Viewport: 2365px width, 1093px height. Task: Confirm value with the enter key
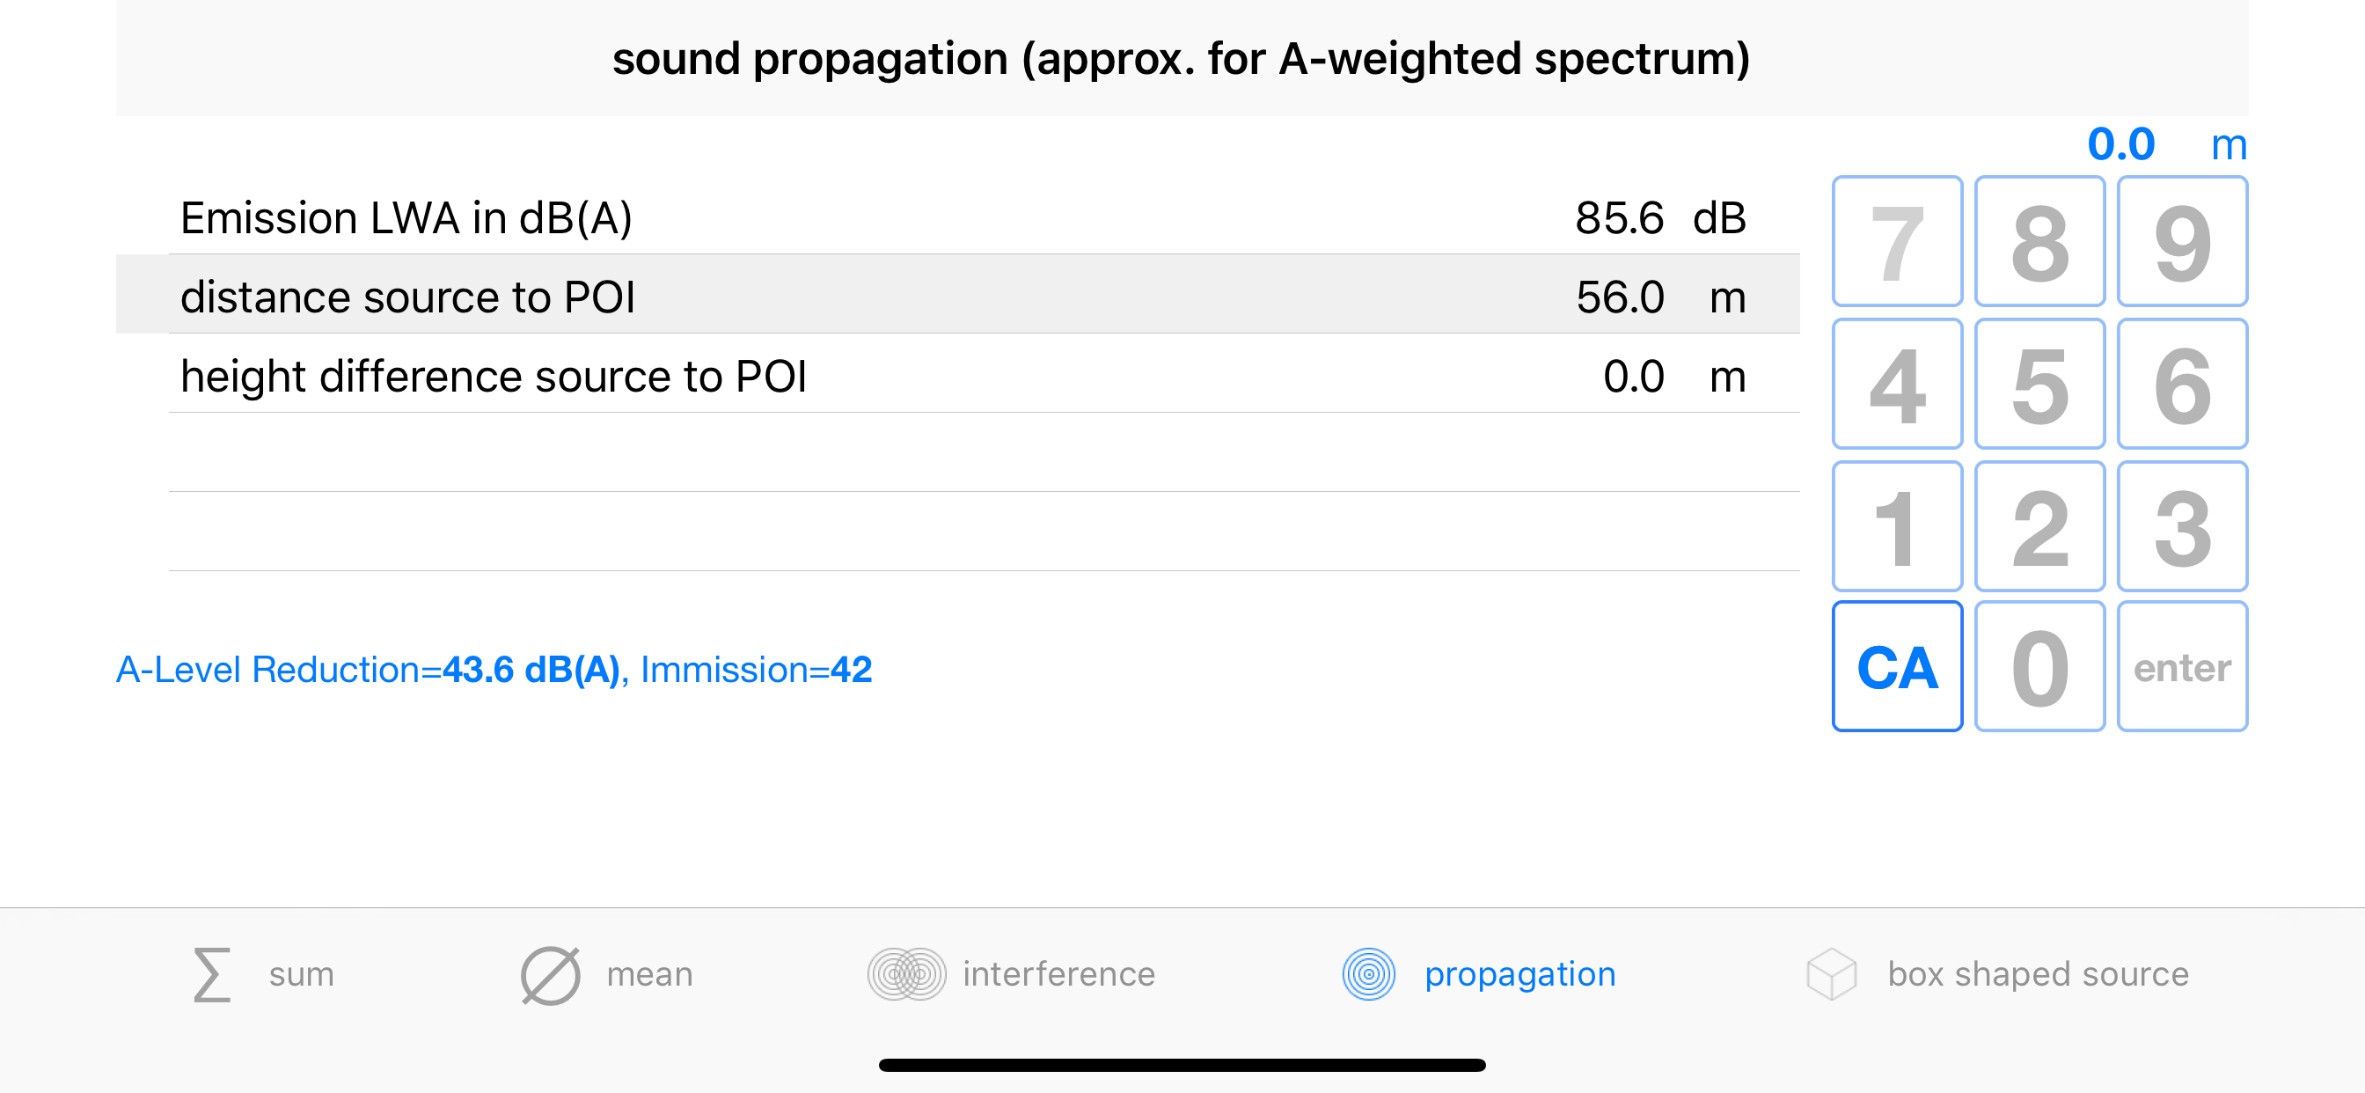[2181, 666]
